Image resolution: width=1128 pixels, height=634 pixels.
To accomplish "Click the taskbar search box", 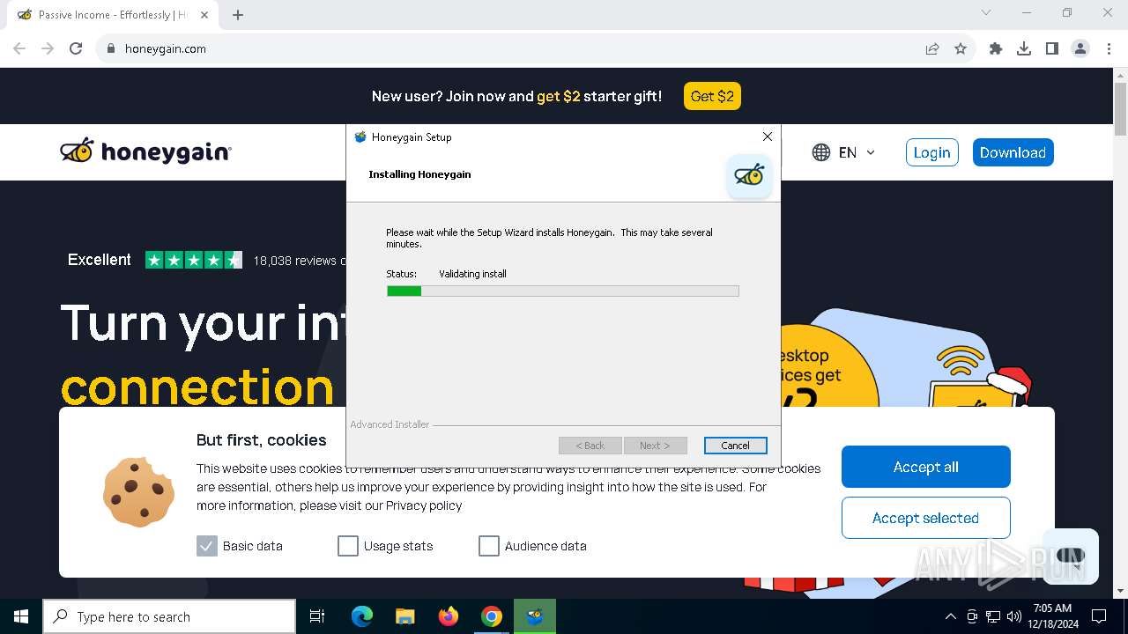I will (x=169, y=616).
